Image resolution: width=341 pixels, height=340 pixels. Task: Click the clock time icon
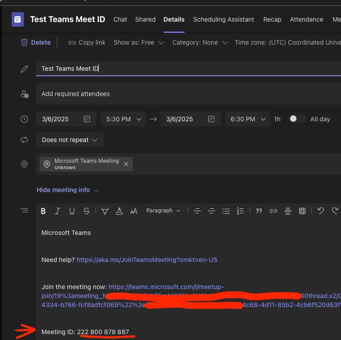pyautogui.click(x=24, y=119)
